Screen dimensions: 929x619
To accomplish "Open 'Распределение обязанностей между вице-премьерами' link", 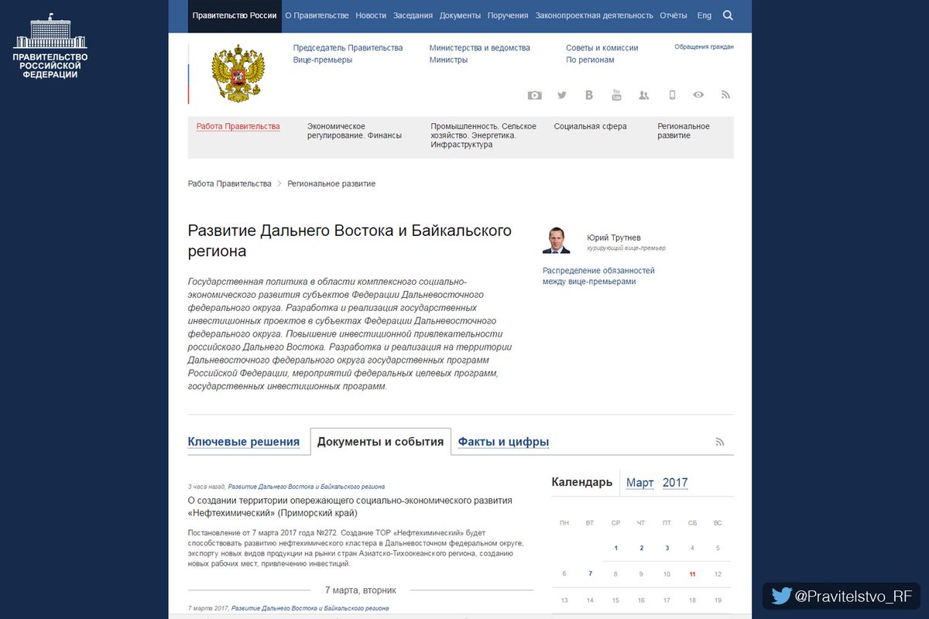I will click(598, 276).
